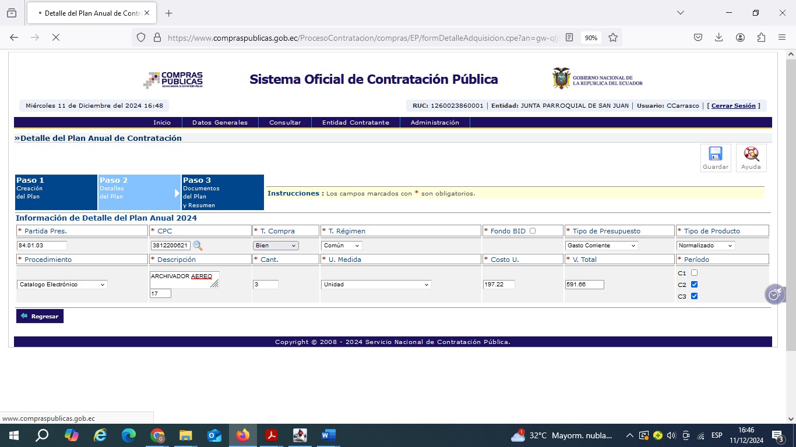This screenshot has width=796, height=447.
Task: Click the Cerrar Sesión link
Action: (x=733, y=106)
